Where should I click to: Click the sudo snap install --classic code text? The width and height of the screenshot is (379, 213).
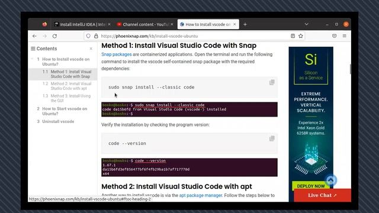click(152, 87)
